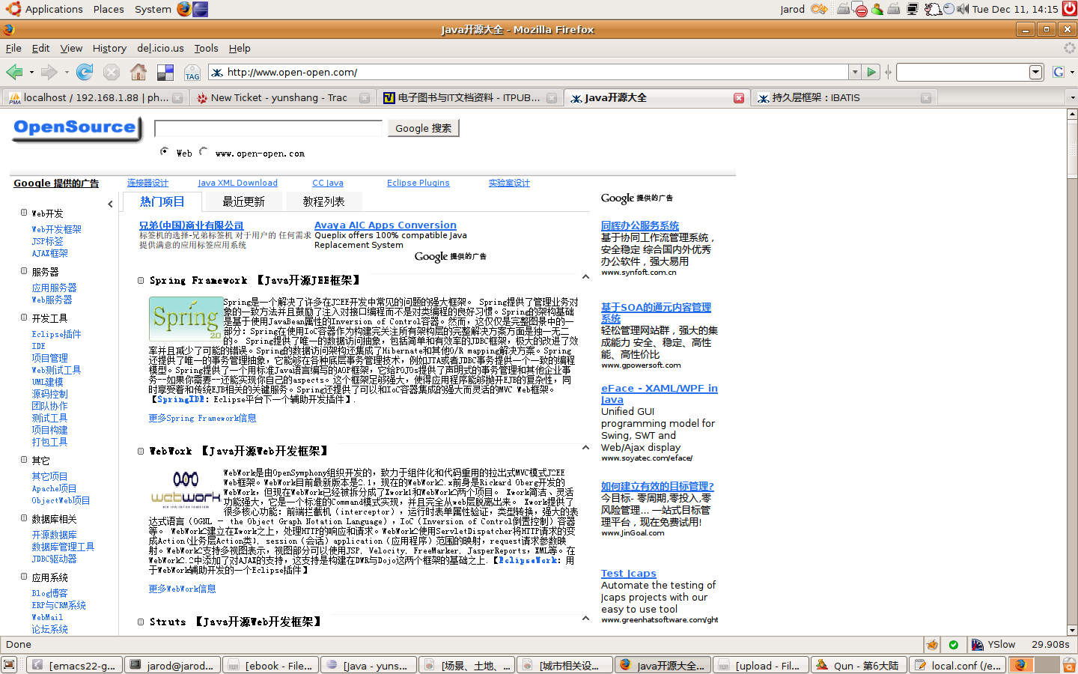Screen dimensions: 1078x674
Task: Toggle the WebWork section box
Action: pos(141,451)
